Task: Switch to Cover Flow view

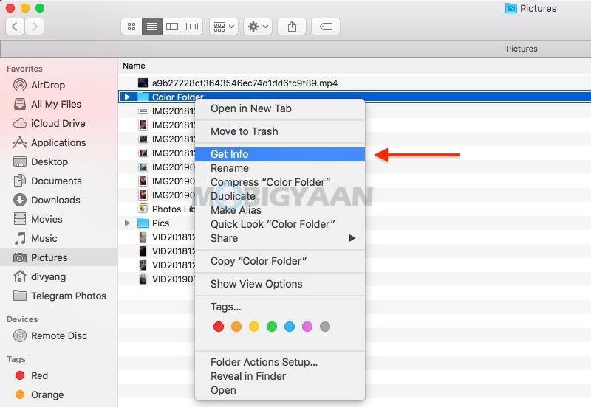Action: [193, 27]
